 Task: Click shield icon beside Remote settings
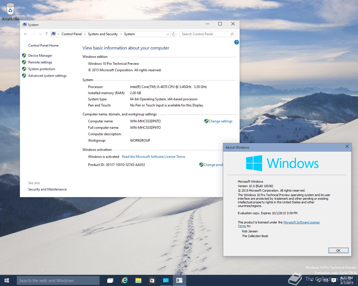24,62
